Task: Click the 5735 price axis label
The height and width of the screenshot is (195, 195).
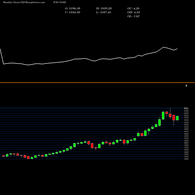Action: (186, 118)
